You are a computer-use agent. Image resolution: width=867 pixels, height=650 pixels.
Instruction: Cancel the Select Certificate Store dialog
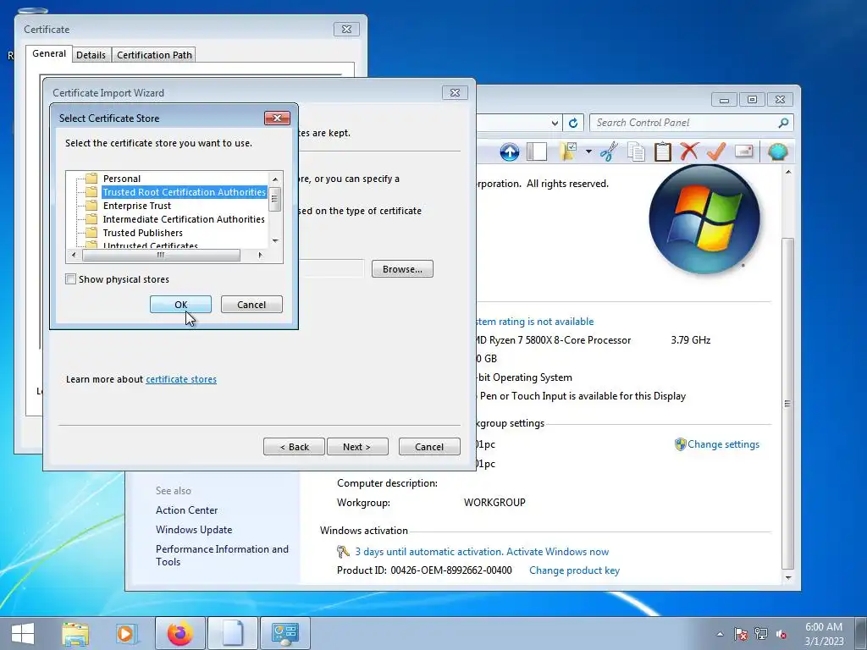pos(251,305)
